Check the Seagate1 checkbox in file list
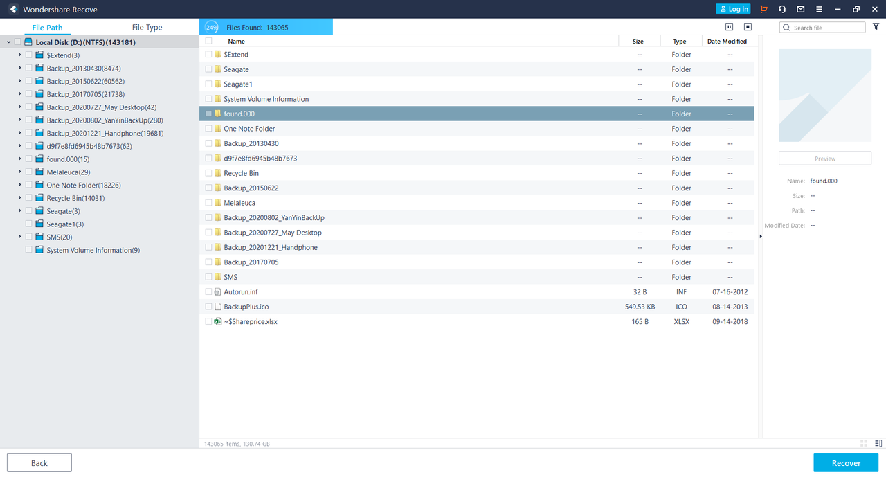This screenshot has width=886, height=477. 208,84
